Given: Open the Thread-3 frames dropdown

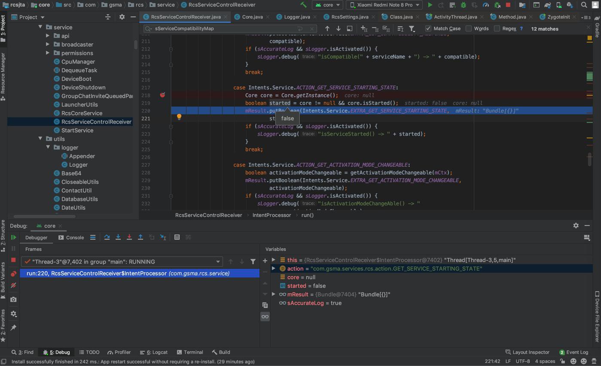Looking at the screenshot, I should pos(122,262).
